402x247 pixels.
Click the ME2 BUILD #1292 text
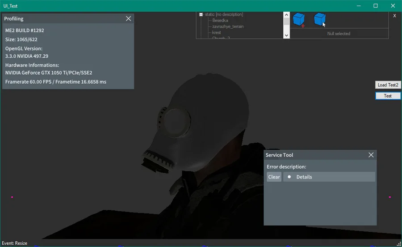(x=25, y=30)
